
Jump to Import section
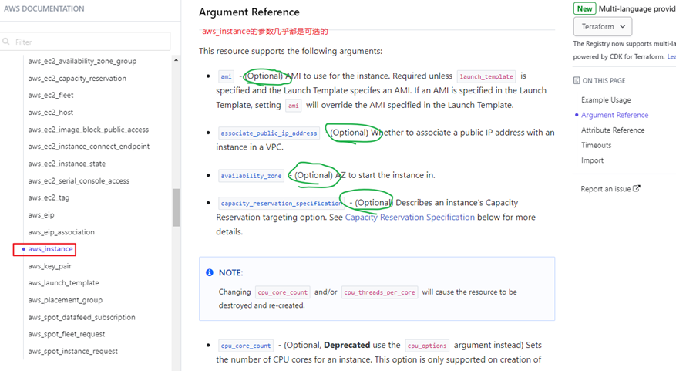pos(592,160)
